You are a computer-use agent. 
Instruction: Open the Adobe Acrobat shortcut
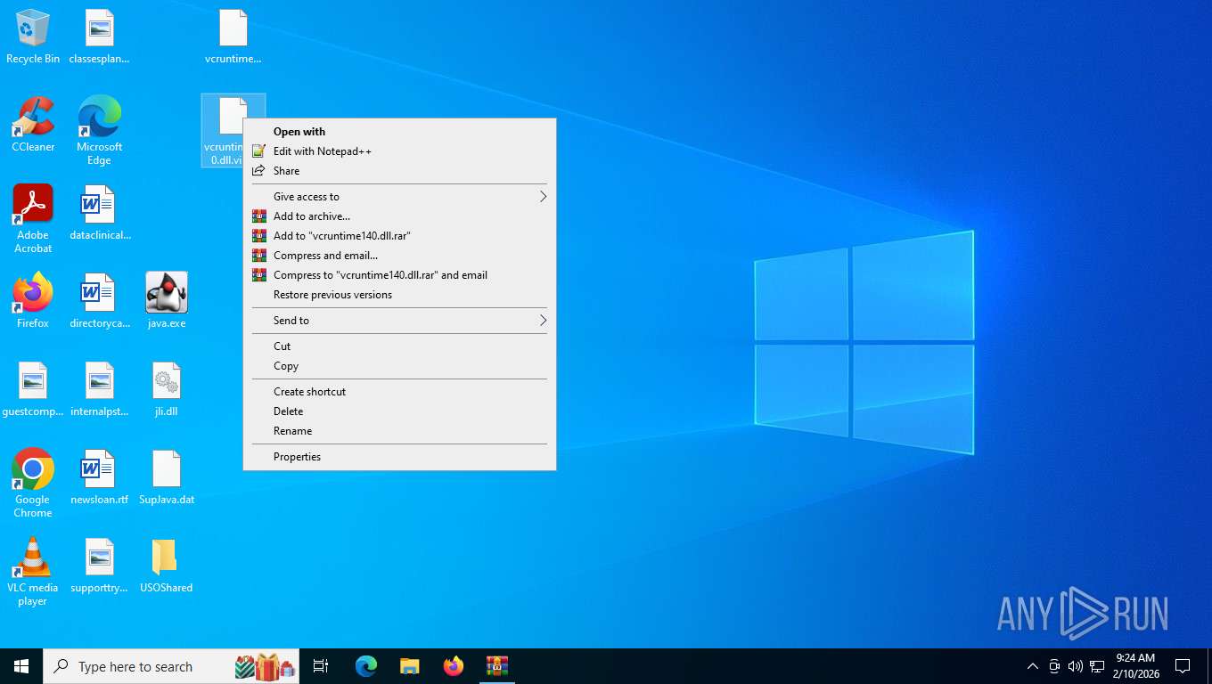[x=33, y=219]
